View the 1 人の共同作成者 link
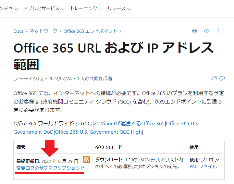This screenshot has width=234, height=184. (94, 79)
